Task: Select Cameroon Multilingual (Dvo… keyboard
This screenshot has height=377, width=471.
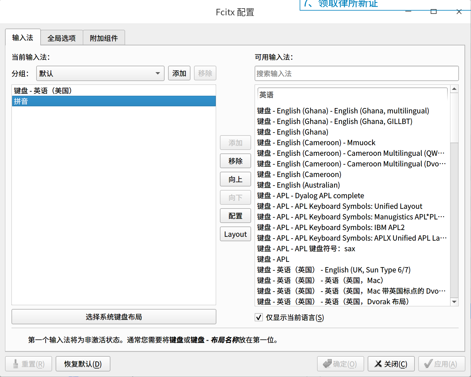Action: 352,164
